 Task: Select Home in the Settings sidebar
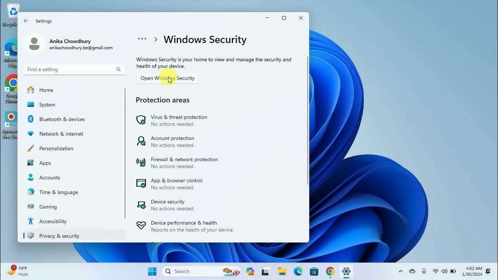(74, 90)
